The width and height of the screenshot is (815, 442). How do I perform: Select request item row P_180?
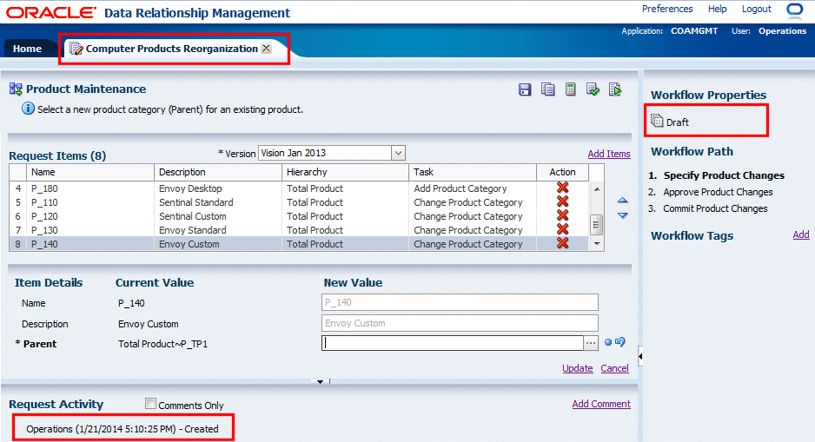[299, 188]
